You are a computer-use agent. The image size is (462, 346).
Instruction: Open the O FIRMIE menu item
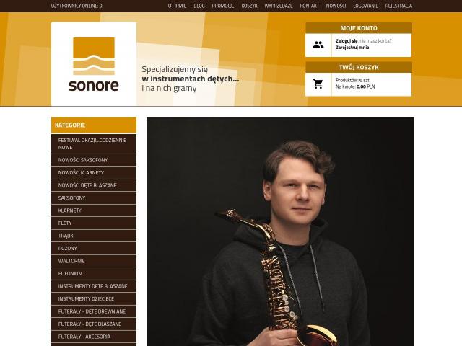tap(177, 6)
